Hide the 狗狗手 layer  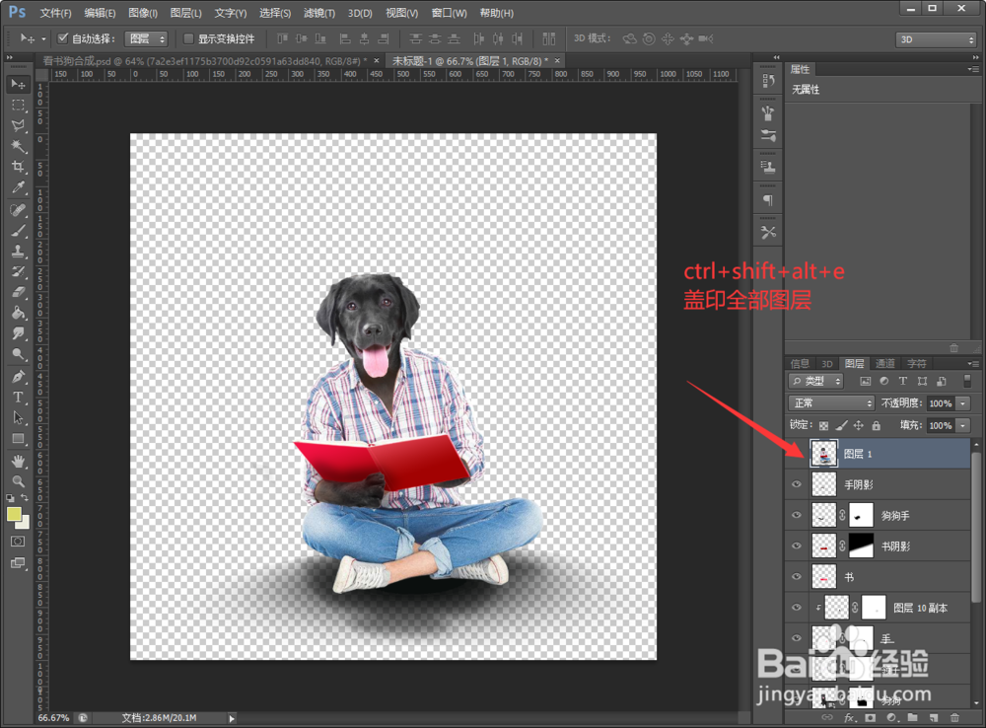tap(796, 515)
